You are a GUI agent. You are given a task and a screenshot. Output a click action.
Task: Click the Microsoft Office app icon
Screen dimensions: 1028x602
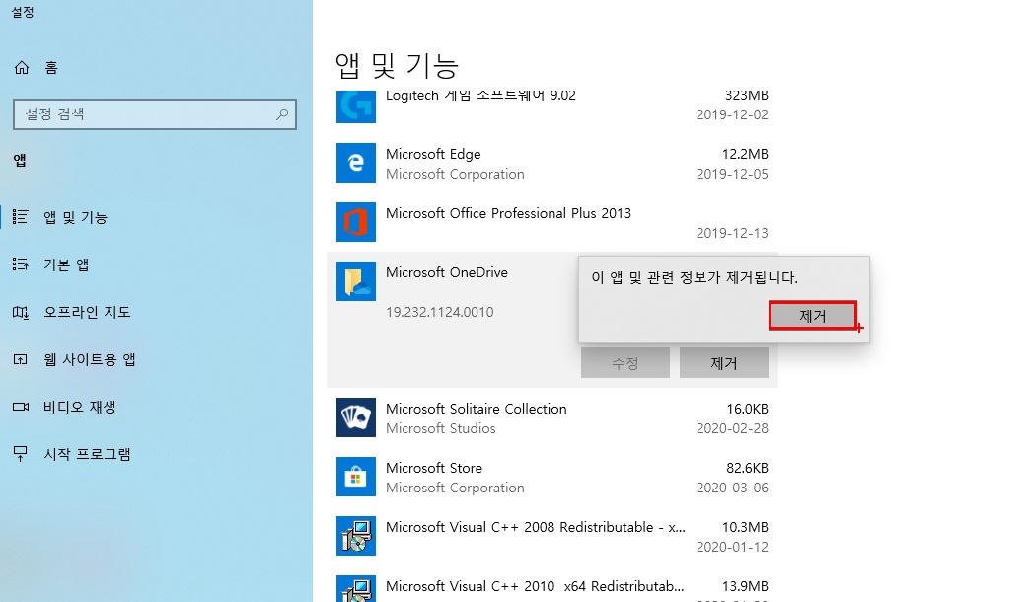(356, 222)
